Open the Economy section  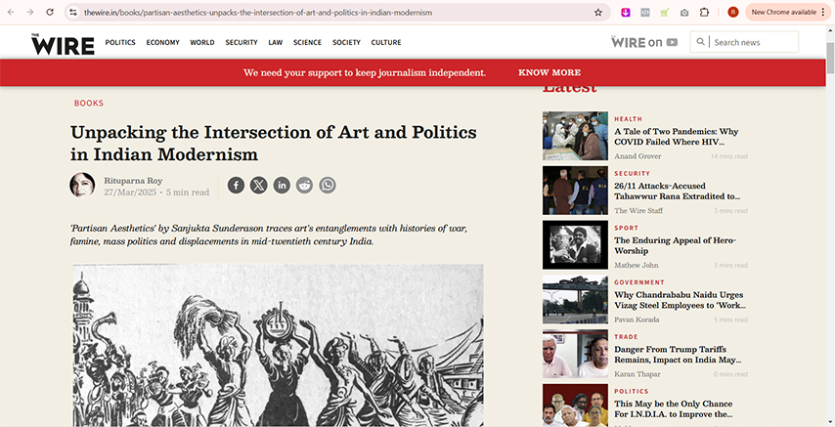click(x=163, y=42)
